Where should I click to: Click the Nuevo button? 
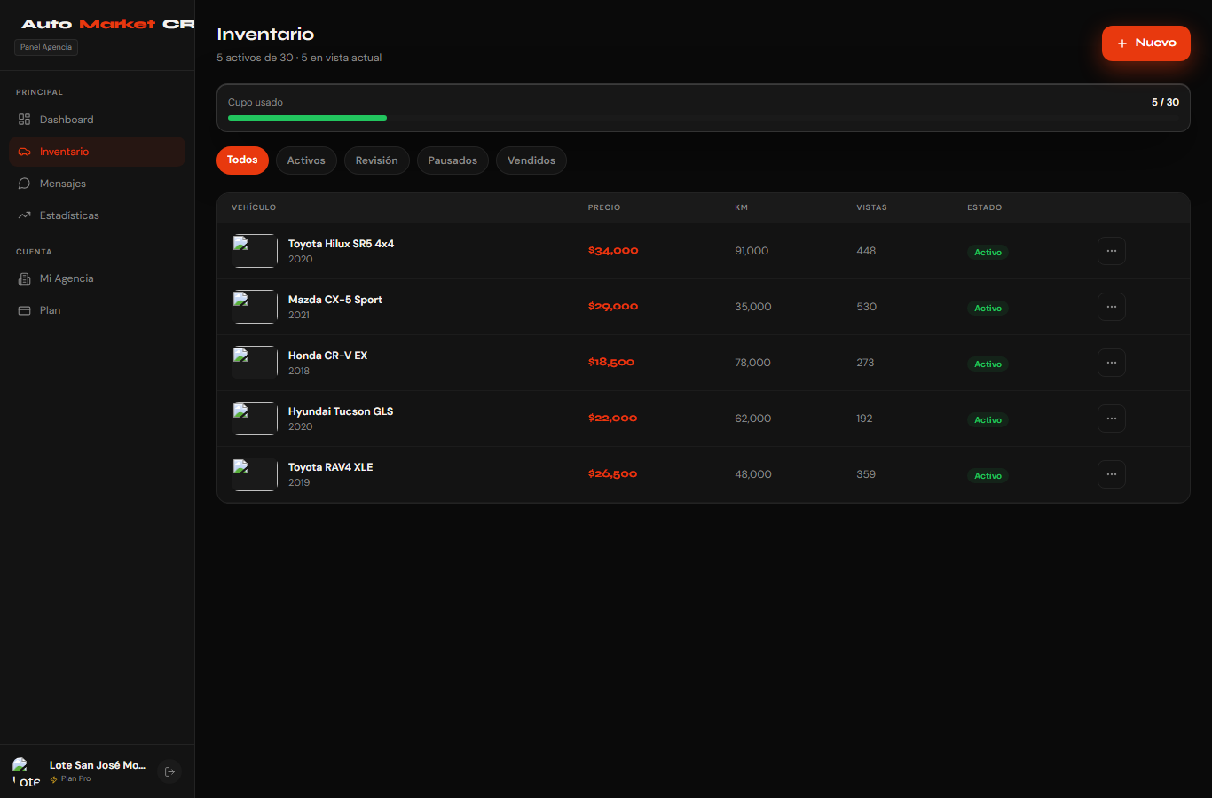1146,43
